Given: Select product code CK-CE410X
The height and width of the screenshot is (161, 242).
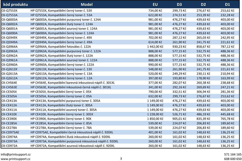Looking at the screenshot, I should pos(9,114).
